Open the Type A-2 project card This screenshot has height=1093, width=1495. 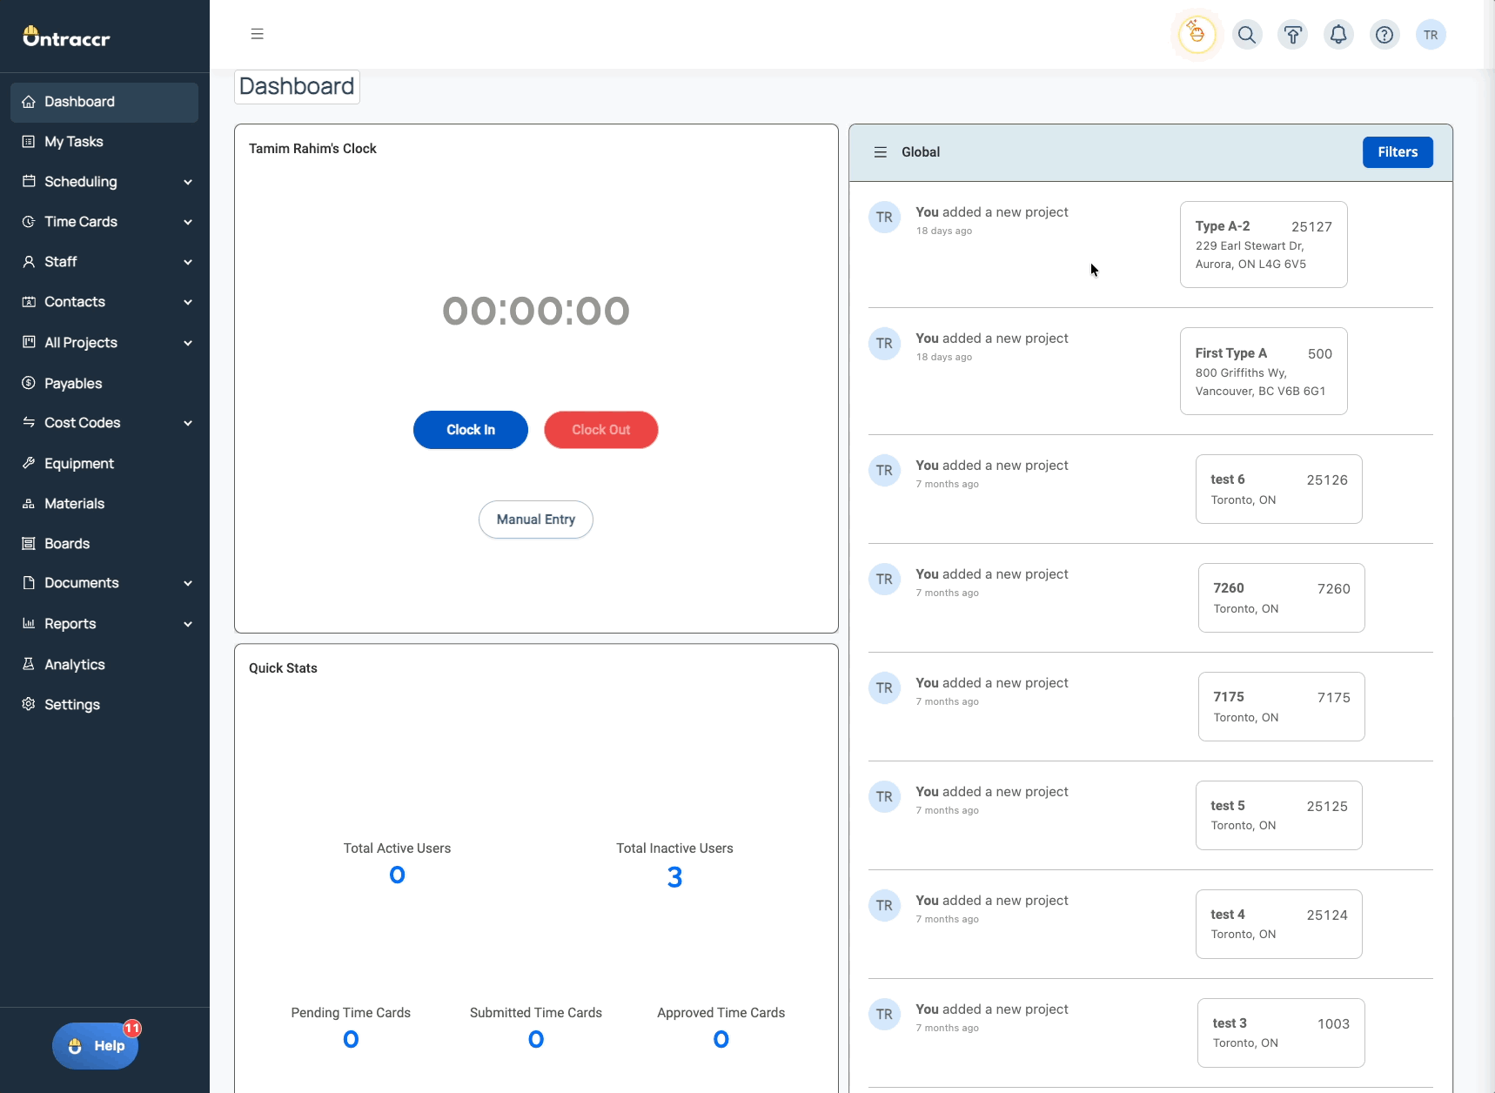tap(1264, 245)
